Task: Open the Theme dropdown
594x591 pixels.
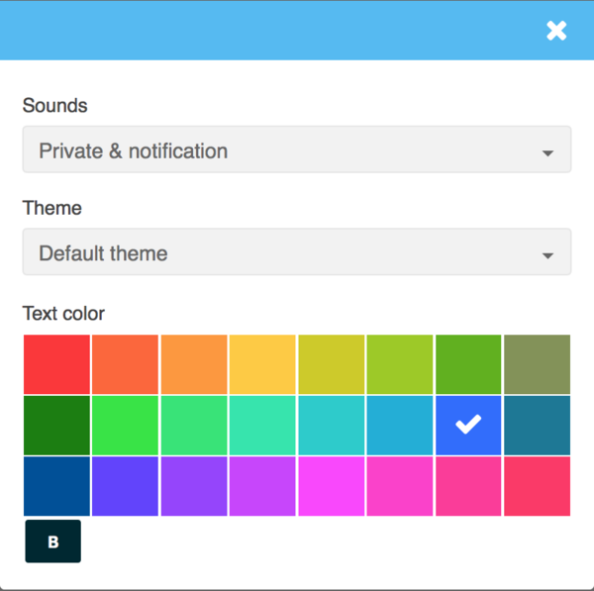Action: (297, 251)
